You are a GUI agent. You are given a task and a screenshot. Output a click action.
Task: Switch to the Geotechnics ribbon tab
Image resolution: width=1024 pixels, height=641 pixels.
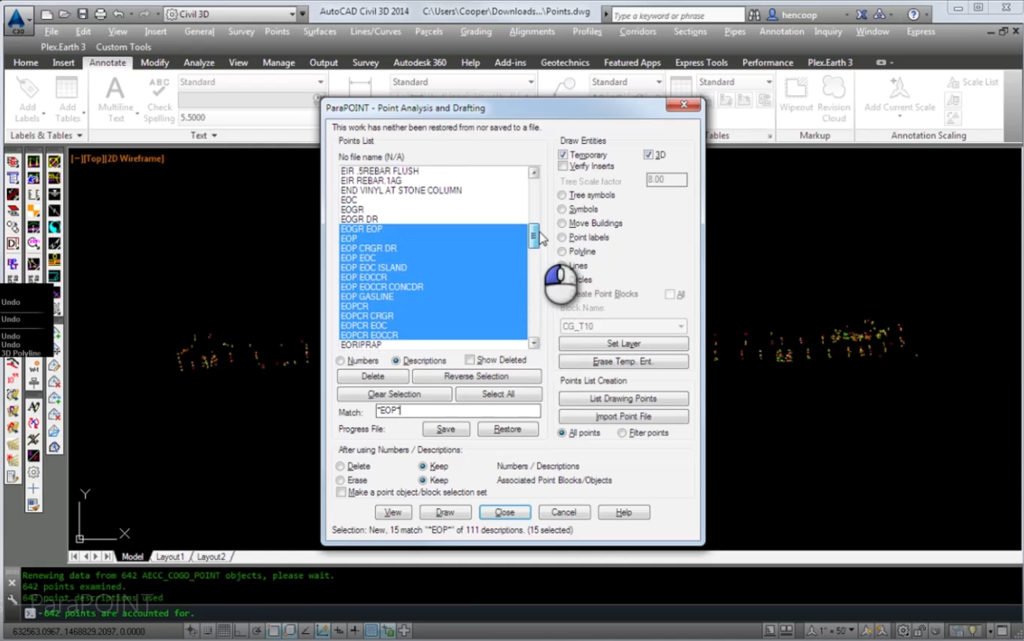565,63
